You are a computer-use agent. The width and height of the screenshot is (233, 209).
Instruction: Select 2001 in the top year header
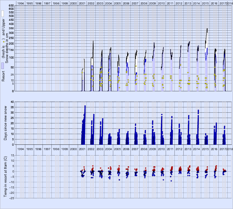[82, 3]
